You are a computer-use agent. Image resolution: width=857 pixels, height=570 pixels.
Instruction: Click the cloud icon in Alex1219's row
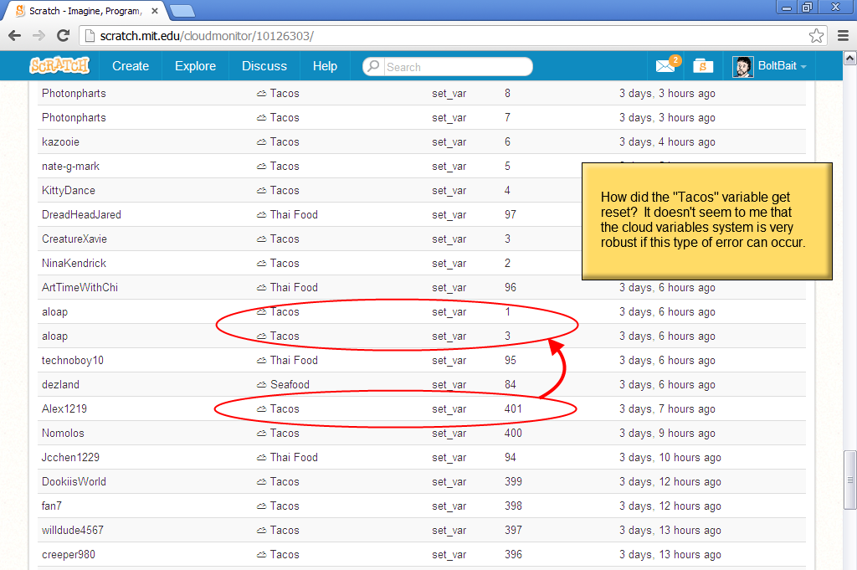[x=261, y=409]
